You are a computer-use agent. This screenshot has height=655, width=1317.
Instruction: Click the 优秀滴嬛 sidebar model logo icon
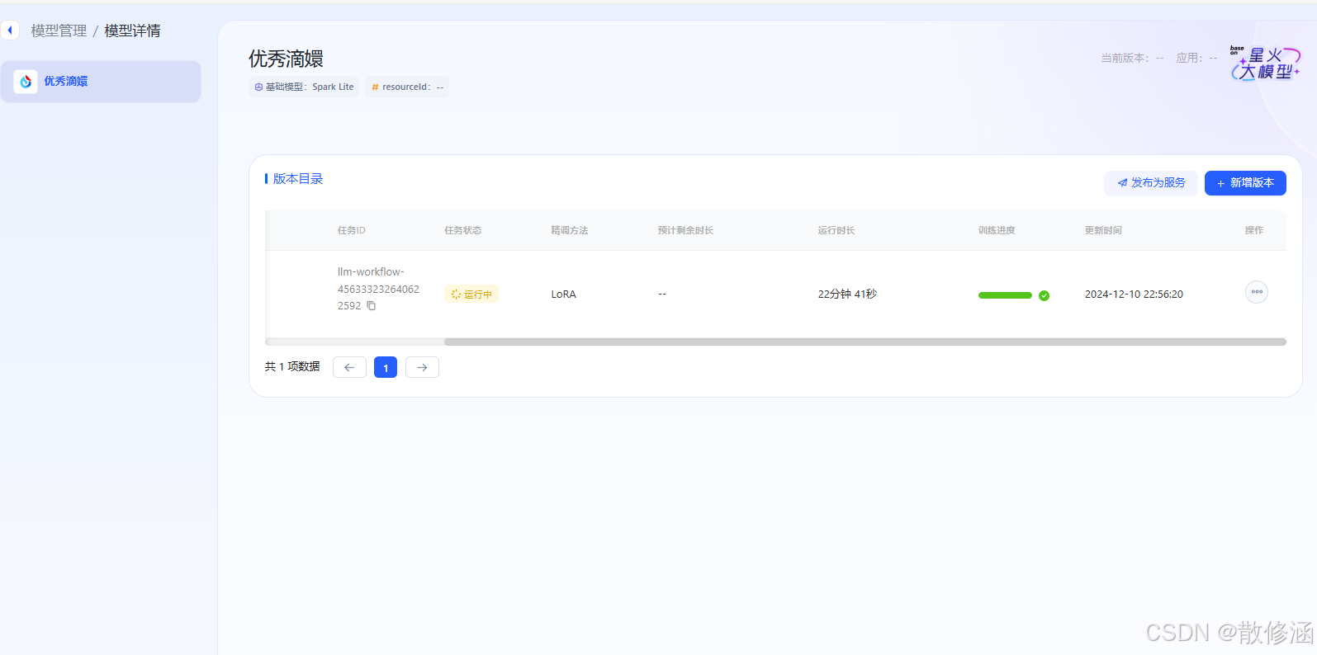tap(26, 82)
